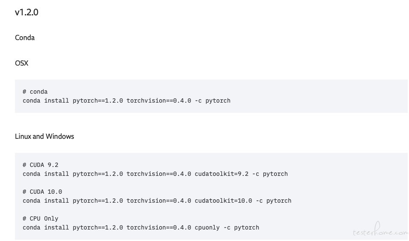Click the cudatoolkit=9.2 install command

click(x=155, y=174)
